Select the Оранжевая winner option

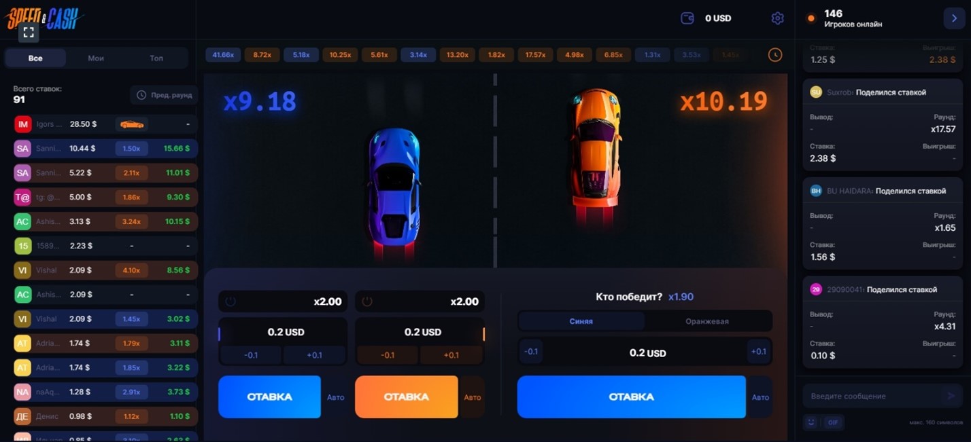[707, 321]
